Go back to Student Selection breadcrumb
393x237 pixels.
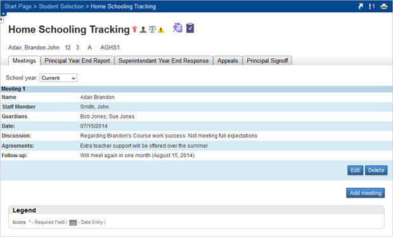pyautogui.click(x=61, y=6)
